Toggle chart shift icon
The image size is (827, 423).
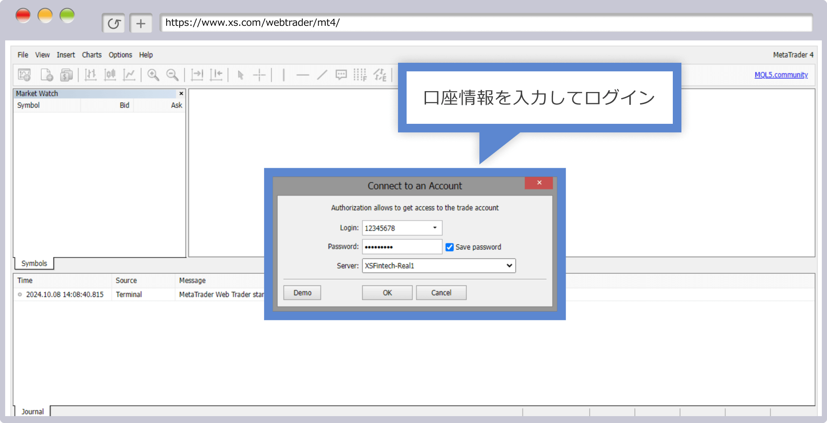(216, 75)
